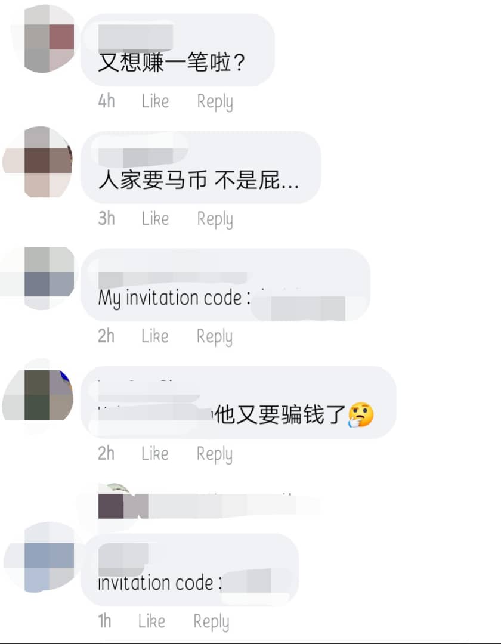Image resolution: width=501 pixels, height=644 pixels.
Task: Like the '人家要马币 不是屁...' comment
Action: 155,218
